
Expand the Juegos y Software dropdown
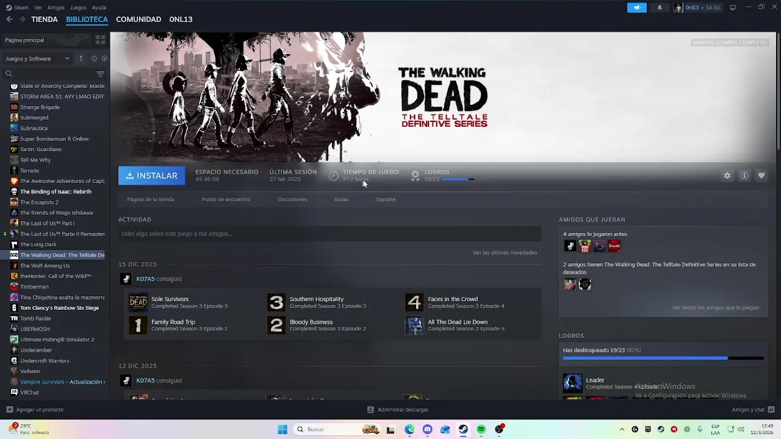point(38,59)
